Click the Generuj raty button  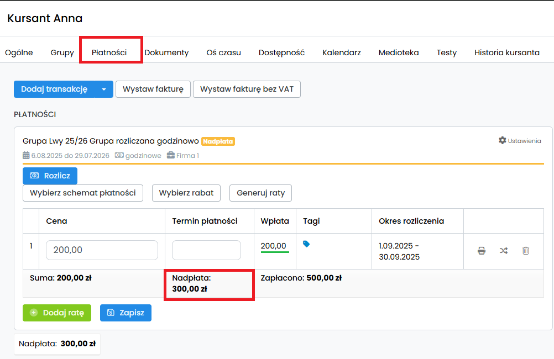pyautogui.click(x=260, y=193)
